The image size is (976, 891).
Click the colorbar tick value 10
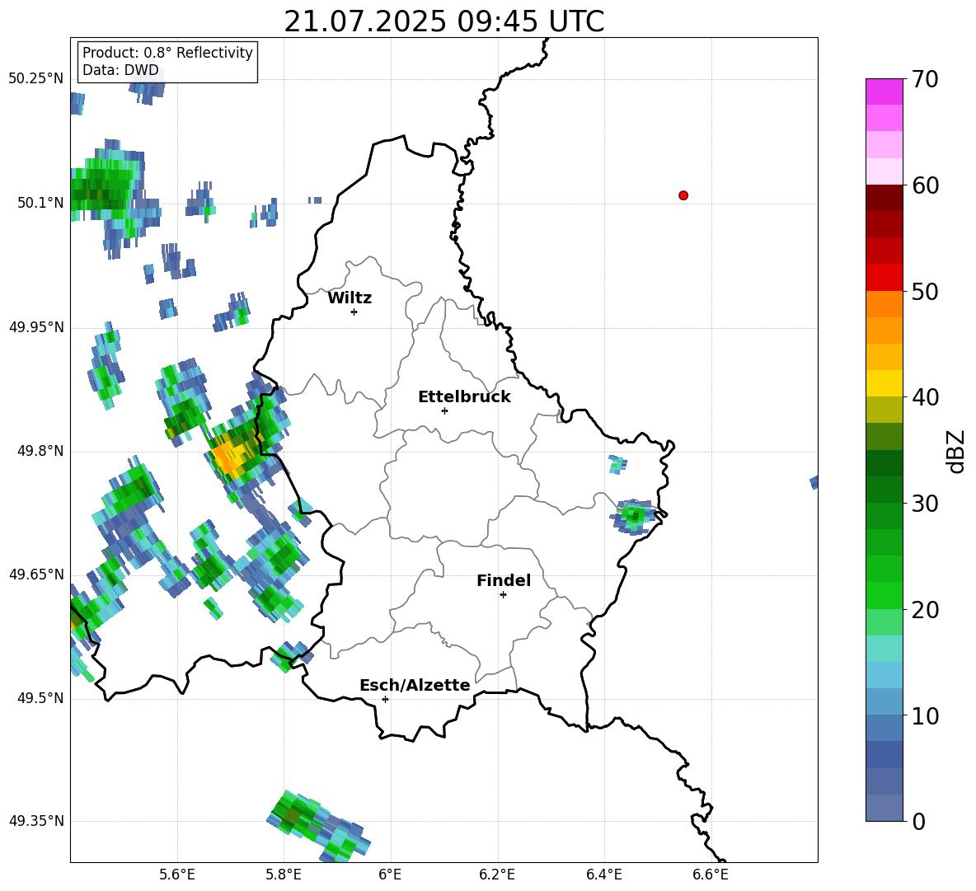pyautogui.click(x=924, y=715)
